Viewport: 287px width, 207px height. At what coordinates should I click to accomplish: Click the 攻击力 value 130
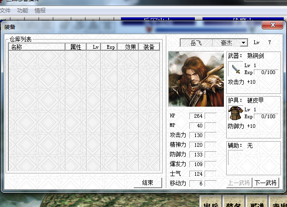(197, 135)
